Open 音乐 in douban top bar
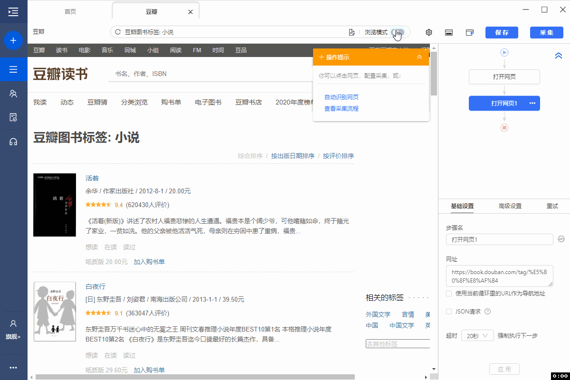This screenshot has width=570, height=380. [107, 50]
